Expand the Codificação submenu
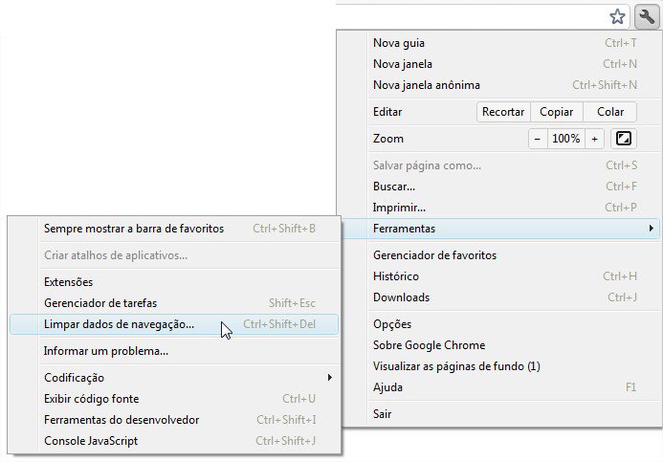This screenshot has width=663, height=462. tap(331, 378)
